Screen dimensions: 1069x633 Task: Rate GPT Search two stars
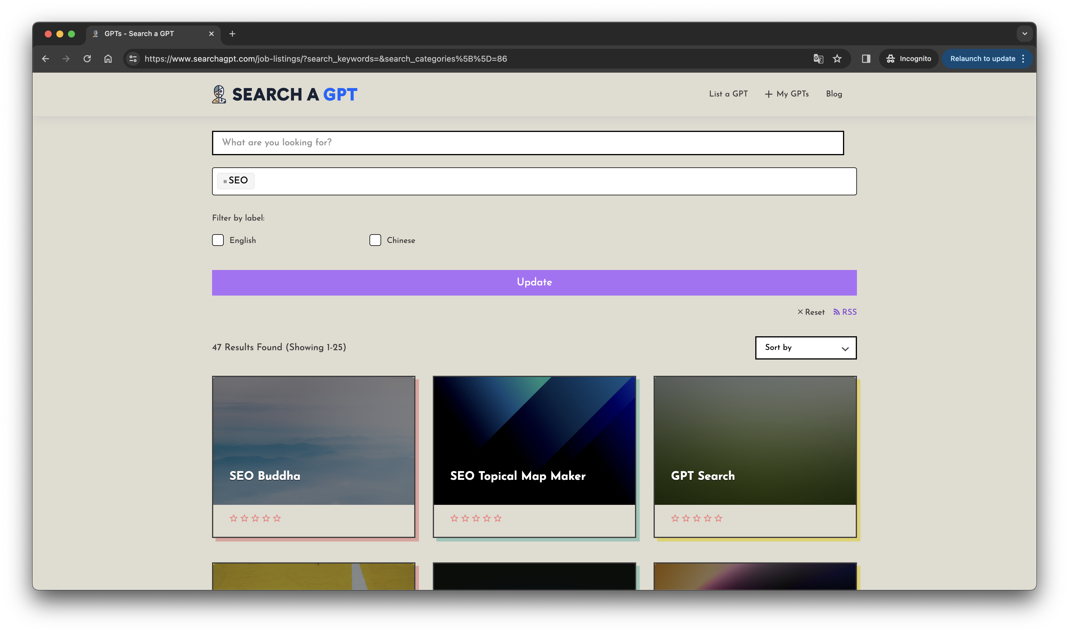(685, 518)
